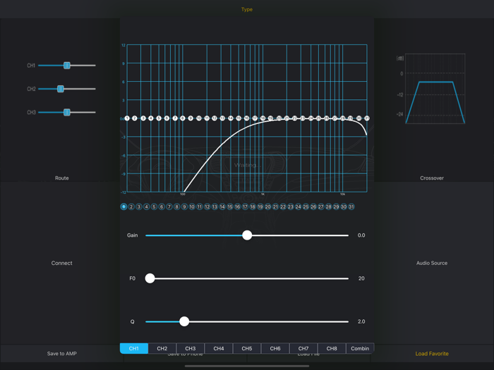
Task: Click the Q factor slider handle
Action: (184, 321)
